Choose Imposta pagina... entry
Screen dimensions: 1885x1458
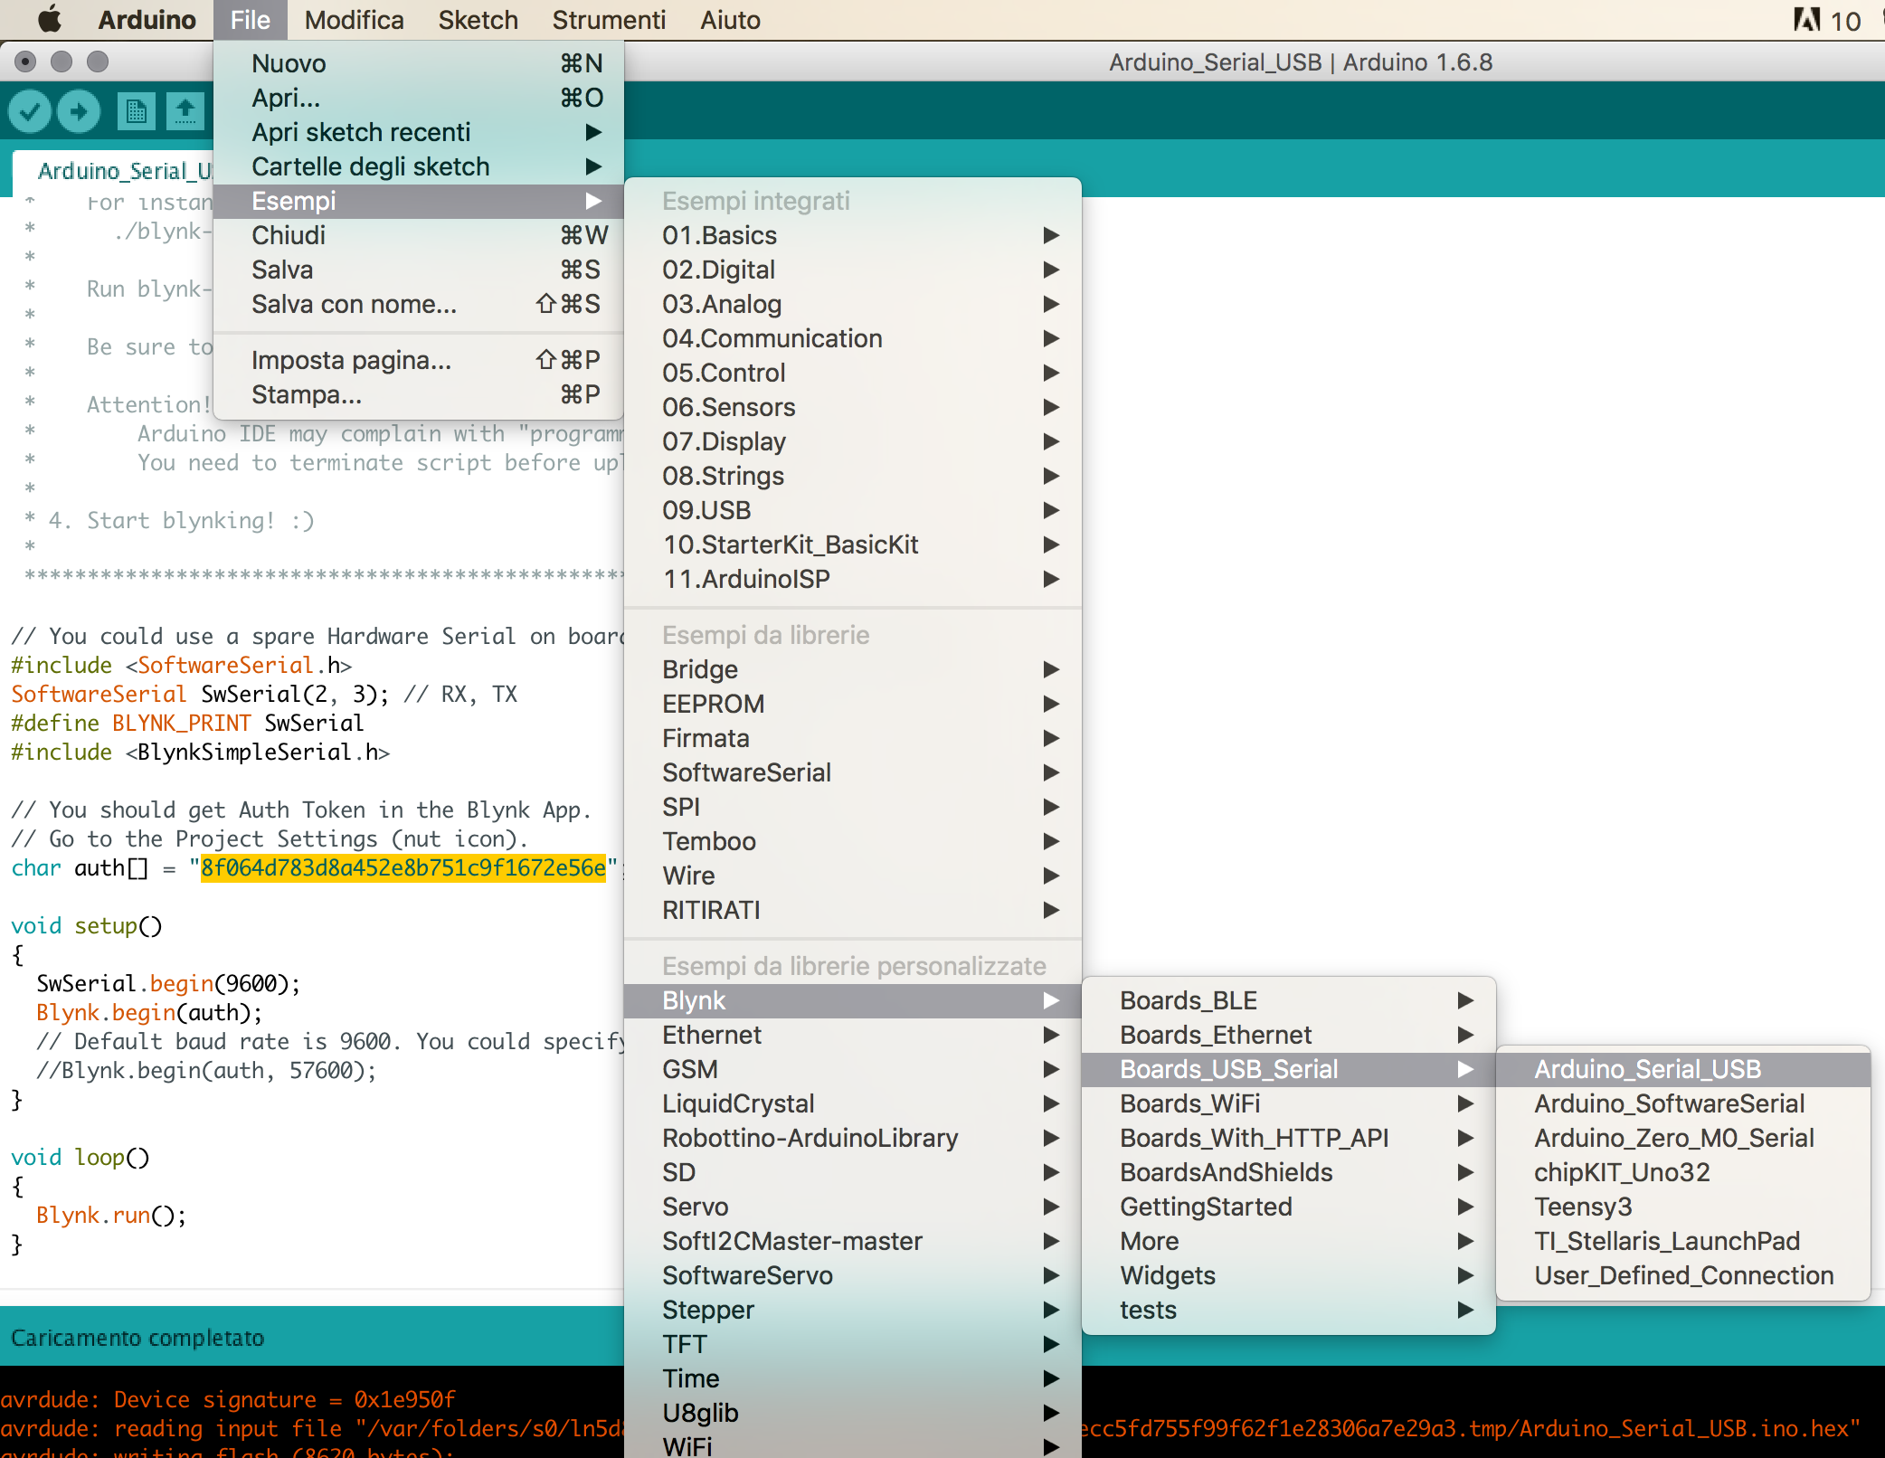[418, 360]
